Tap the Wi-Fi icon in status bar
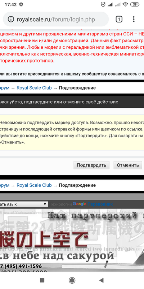Screen dimensions: 144x289 [x=125, y=5]
